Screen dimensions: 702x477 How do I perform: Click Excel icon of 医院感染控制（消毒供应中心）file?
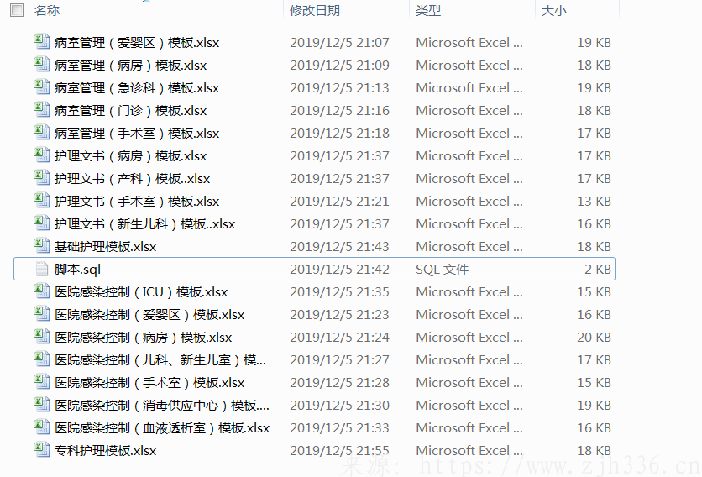coord(42,405)
